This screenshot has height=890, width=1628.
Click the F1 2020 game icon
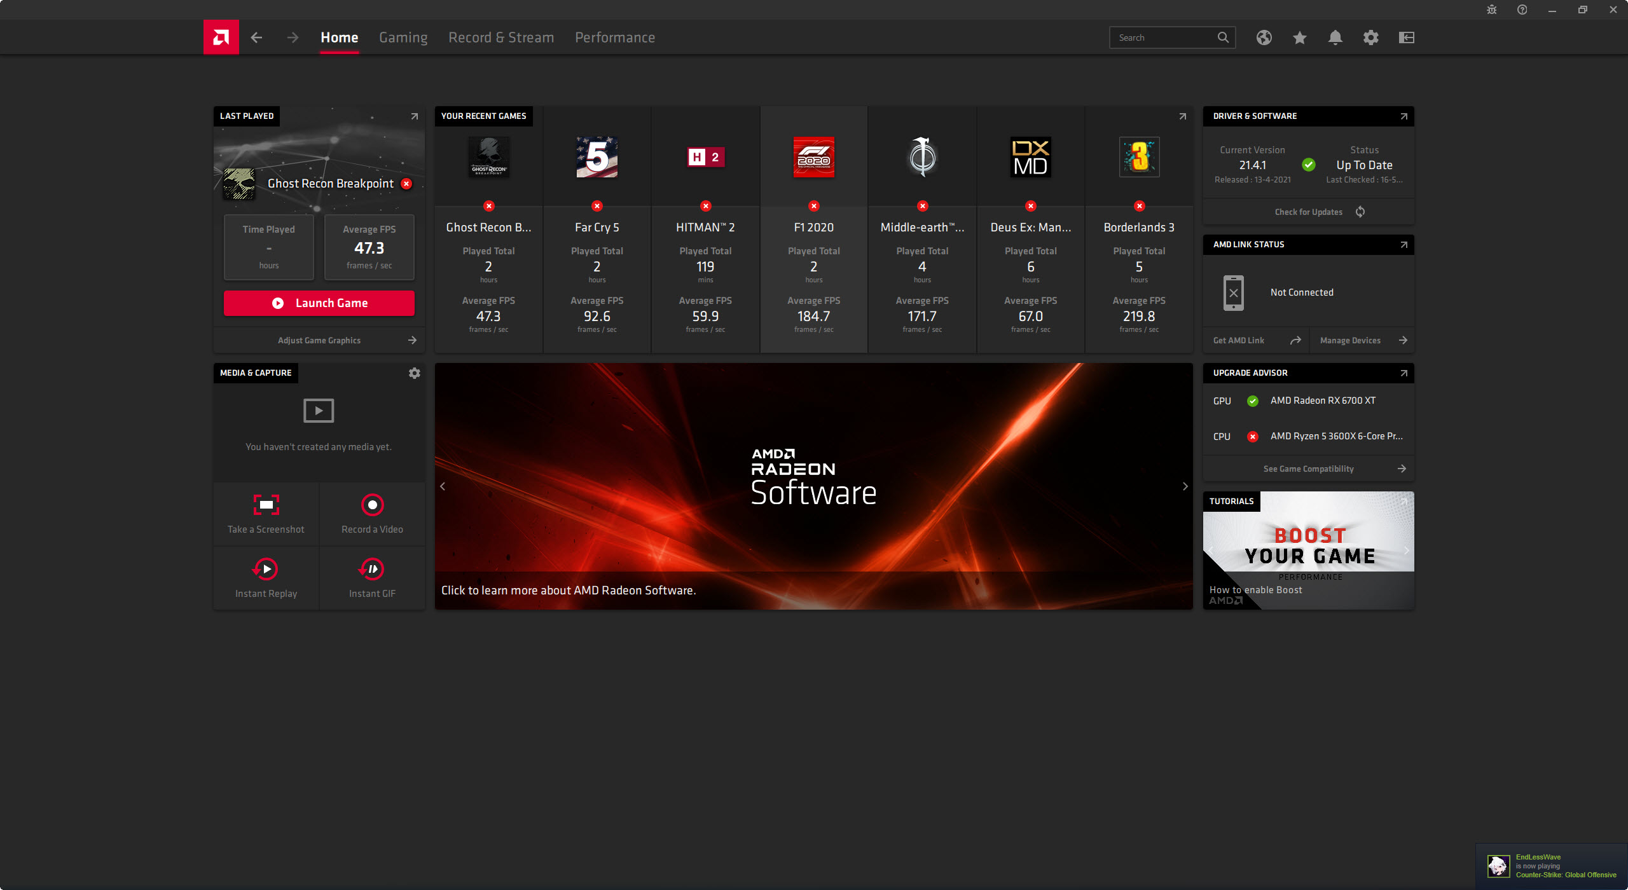pyautogui.click(x=814, y=157)
